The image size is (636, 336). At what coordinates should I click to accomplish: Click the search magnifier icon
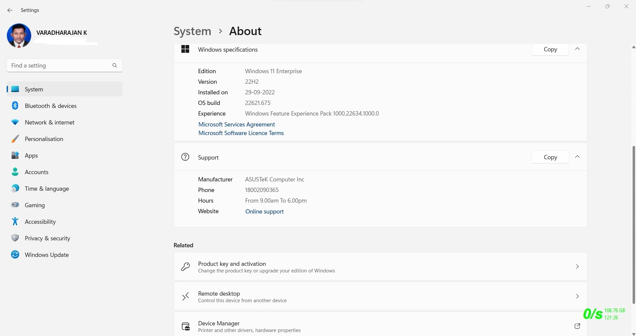[x=115, y=66]
